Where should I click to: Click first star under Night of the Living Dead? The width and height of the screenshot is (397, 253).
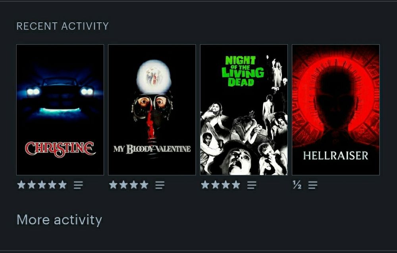205,185
